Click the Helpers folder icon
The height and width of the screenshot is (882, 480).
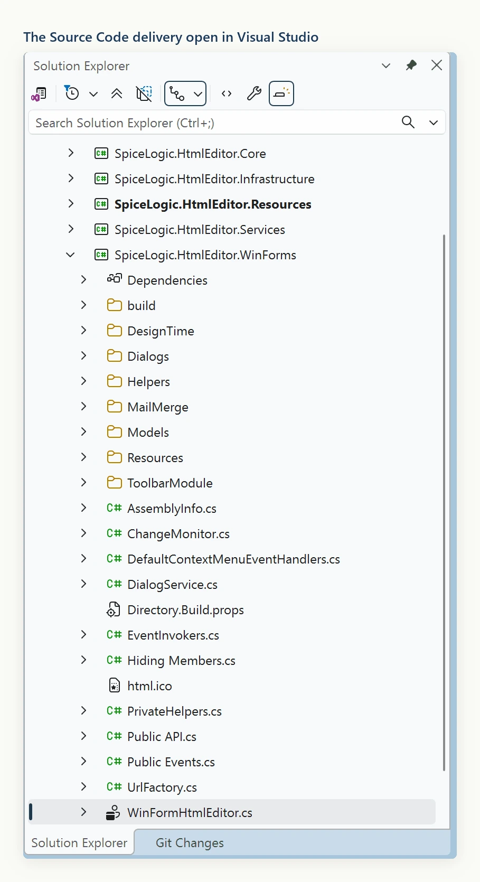(114, 381)
